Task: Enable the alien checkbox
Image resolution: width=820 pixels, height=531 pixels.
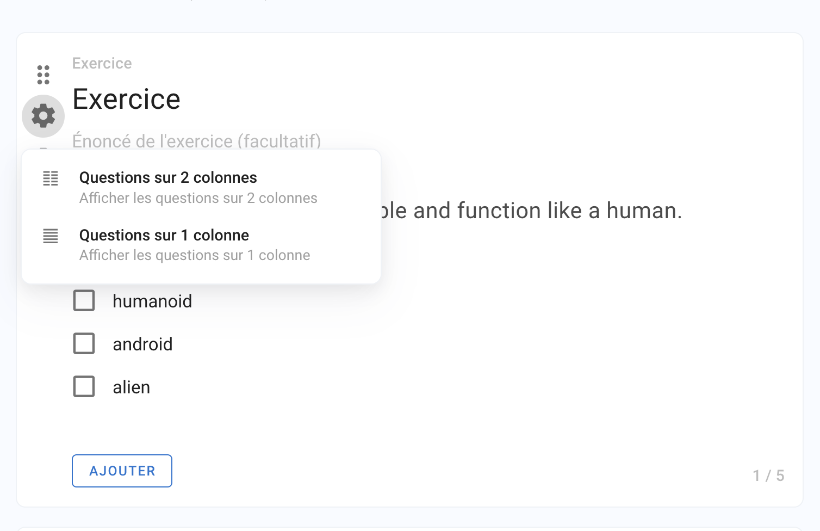Action: click(x=84, y=387)
